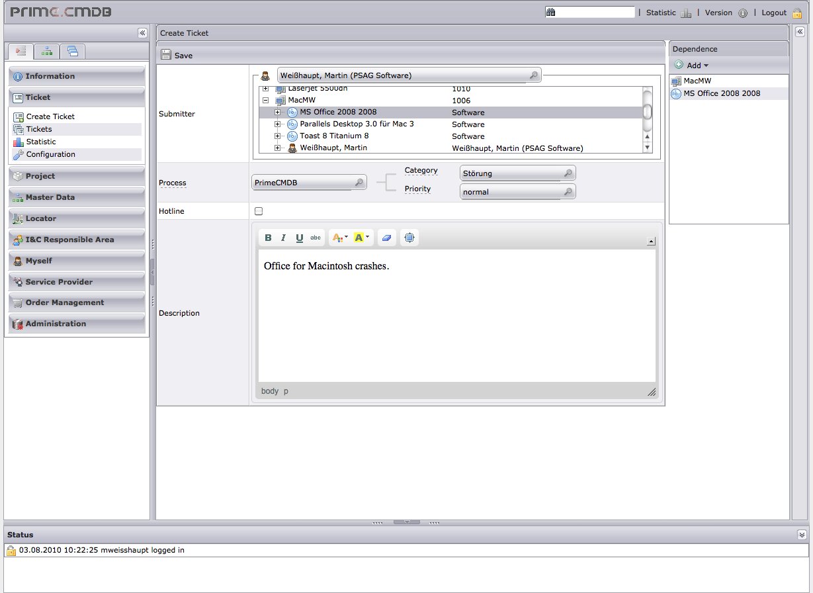
Task: Click the eraser remove-format icon
Action: pos(388,238)
